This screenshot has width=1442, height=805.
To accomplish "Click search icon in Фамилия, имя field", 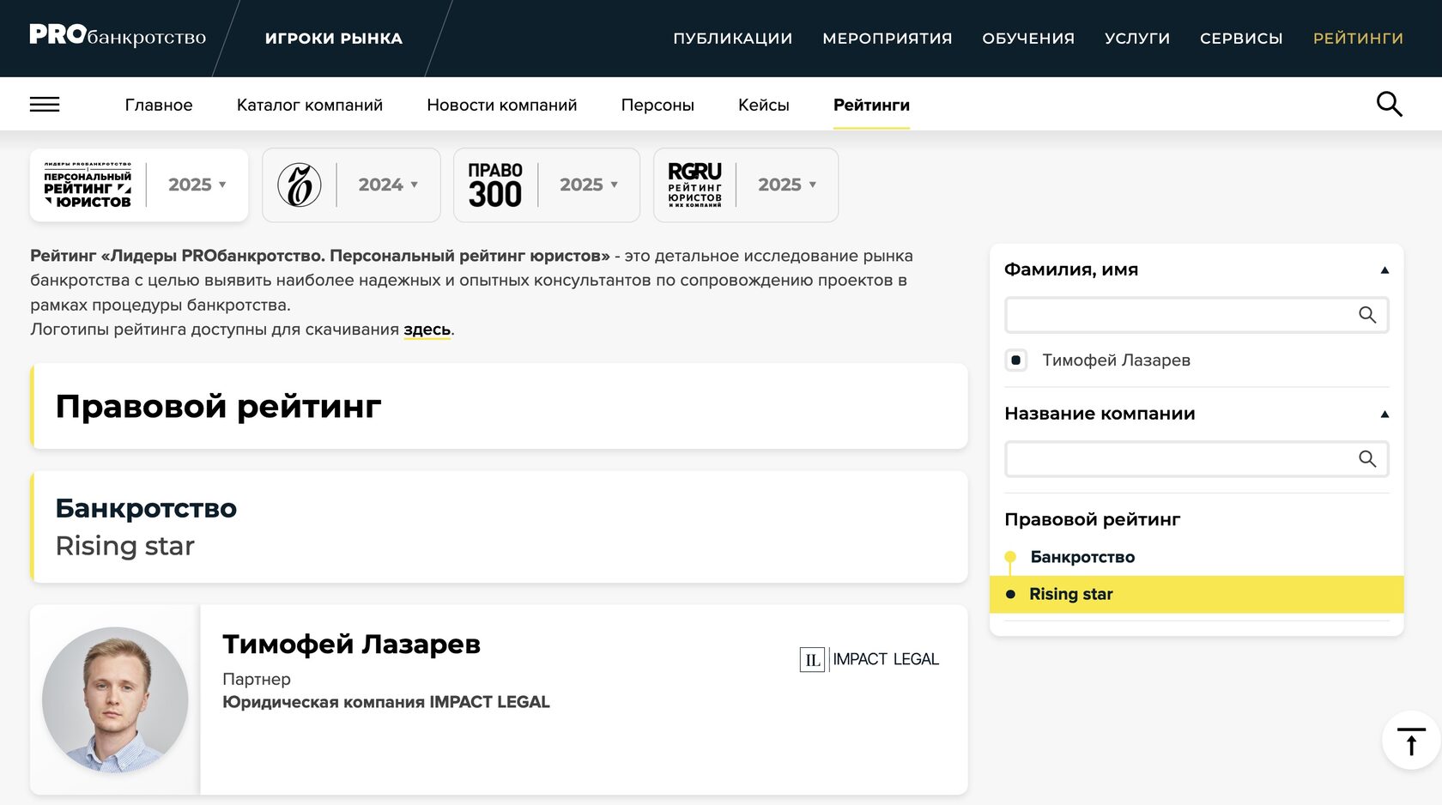I will 1367,315.
